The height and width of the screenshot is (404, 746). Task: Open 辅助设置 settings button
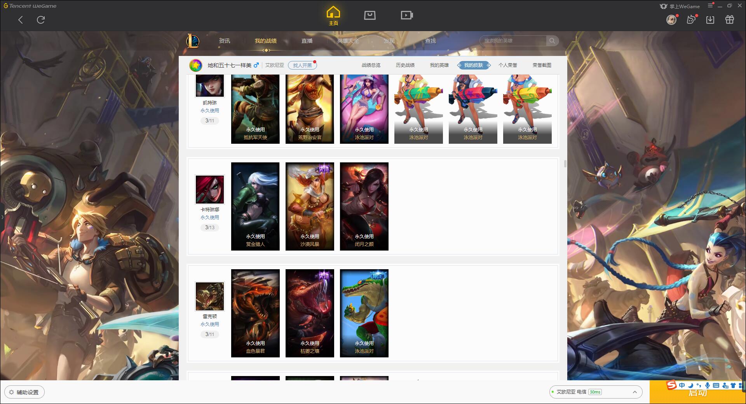(24, 392)
